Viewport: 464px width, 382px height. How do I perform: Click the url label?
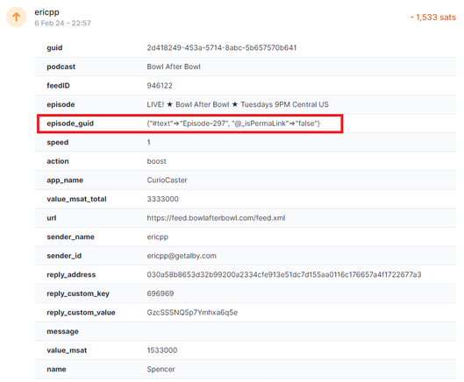[x=52, y=218]
